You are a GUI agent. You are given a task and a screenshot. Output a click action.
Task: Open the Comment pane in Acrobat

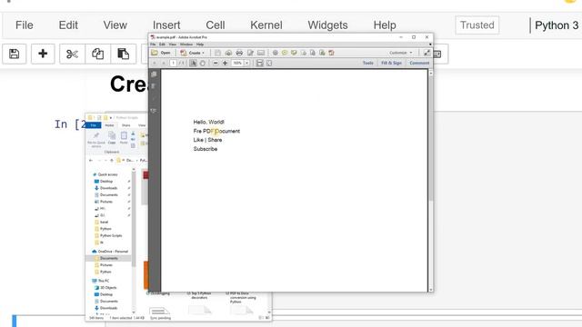point(419,63)
